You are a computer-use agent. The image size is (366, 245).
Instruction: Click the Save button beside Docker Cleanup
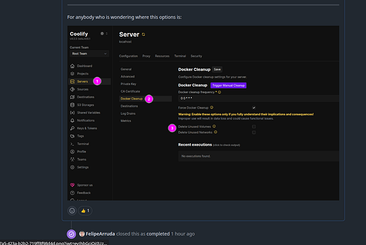pos(217,69)
